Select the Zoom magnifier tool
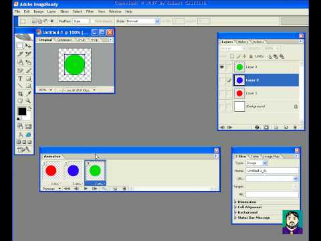The image size is (321, 241). coord(28,100)
